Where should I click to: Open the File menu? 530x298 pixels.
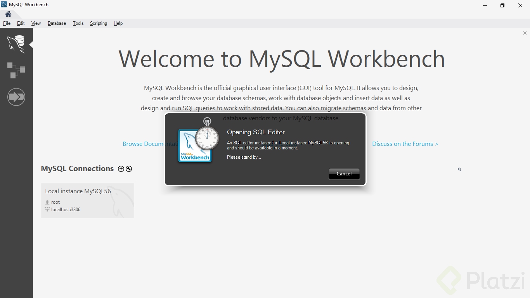(x=7, y=23)
